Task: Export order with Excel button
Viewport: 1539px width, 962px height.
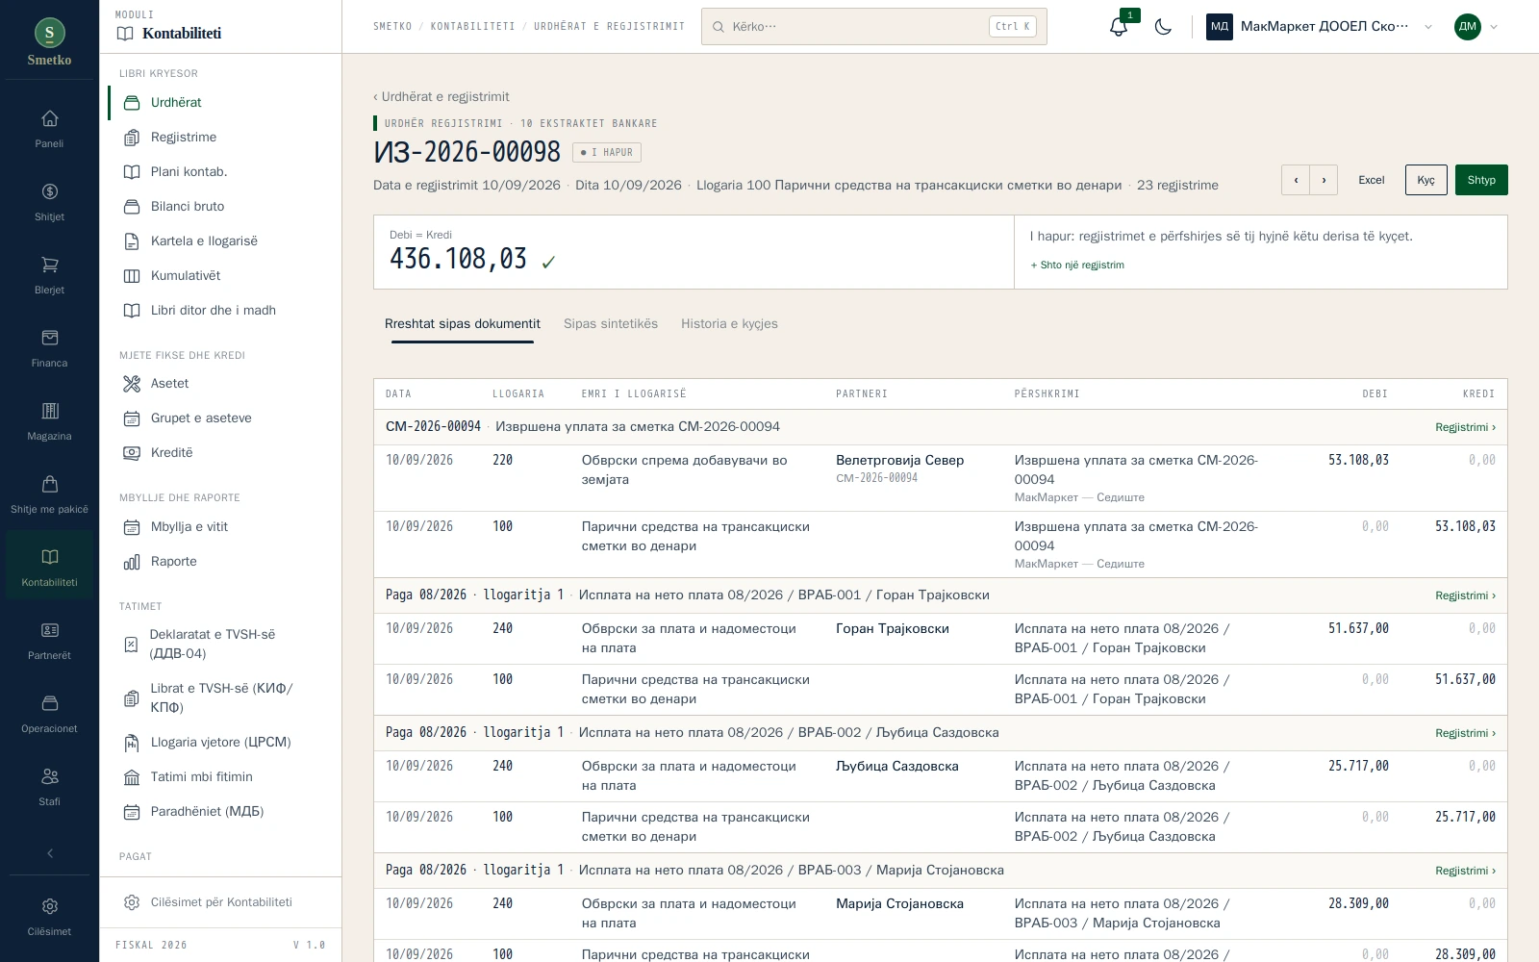Action: (1371, 180)
